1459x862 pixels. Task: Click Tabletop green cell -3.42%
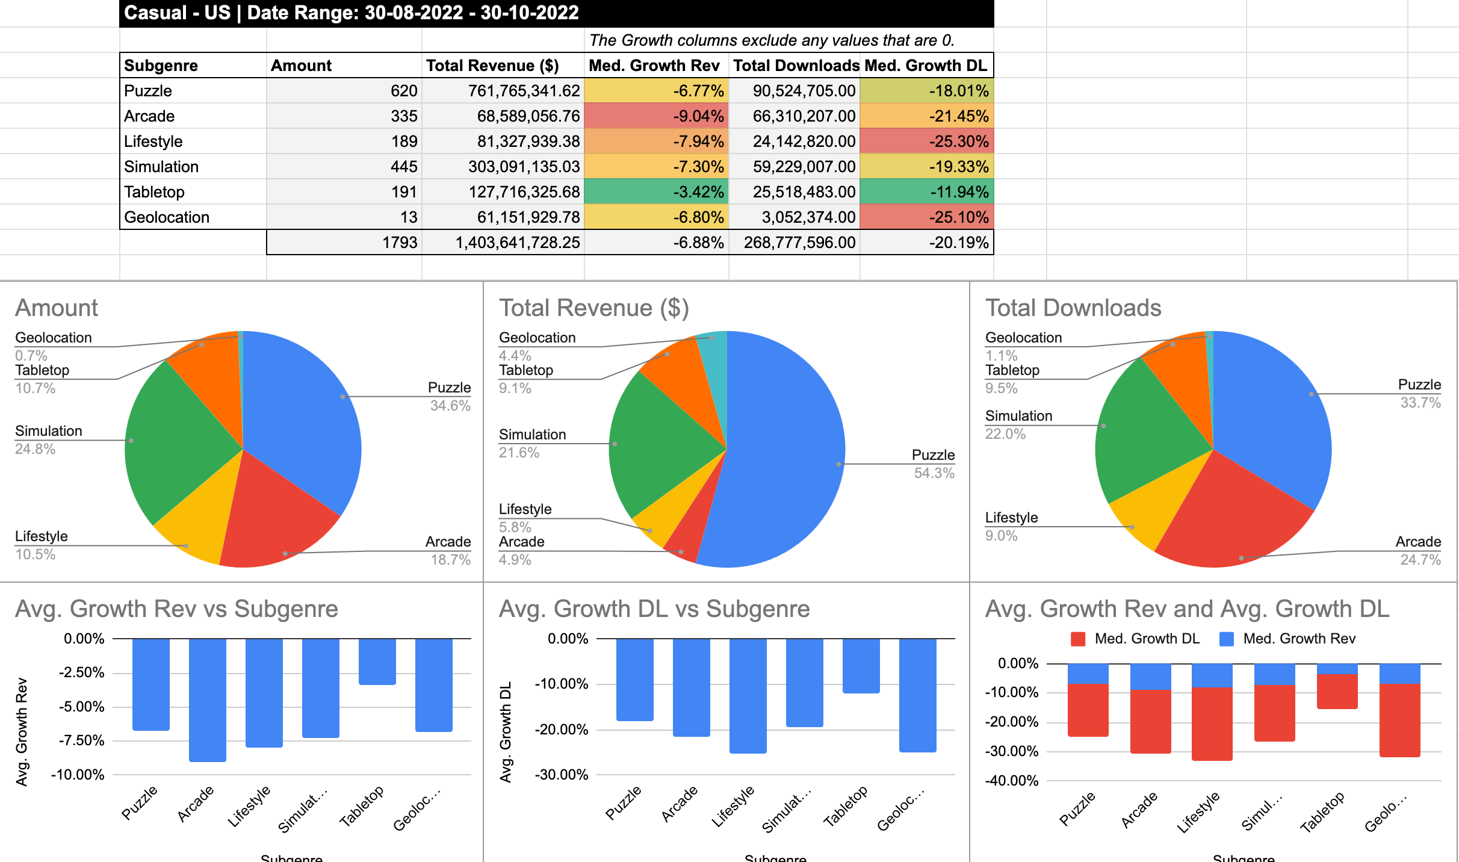coord(657,192)
